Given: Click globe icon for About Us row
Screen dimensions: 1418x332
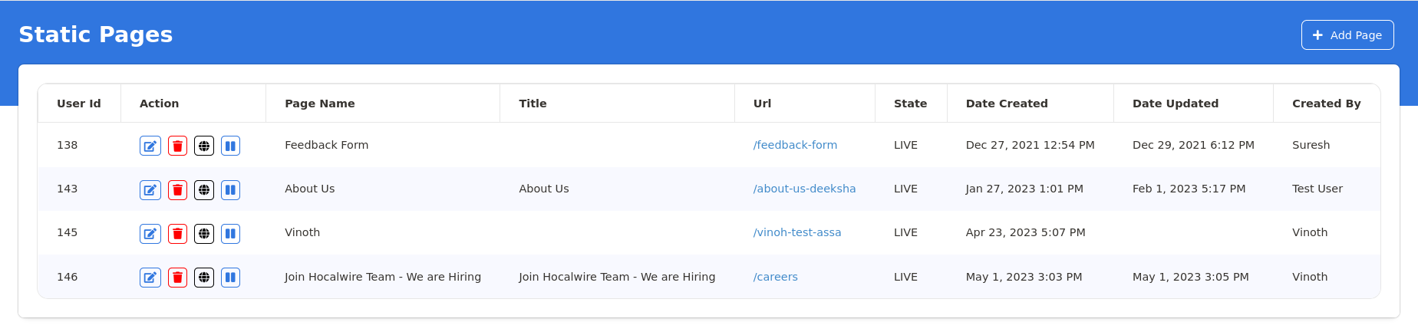Looking at the screenshot, I should 204,189.
